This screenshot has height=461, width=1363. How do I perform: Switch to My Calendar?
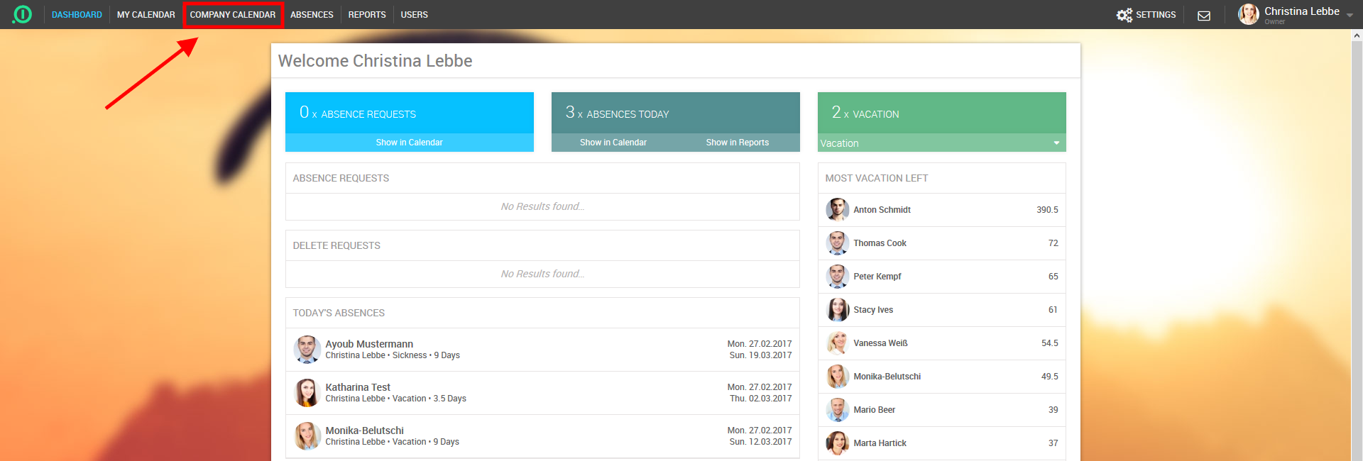(146, 15)
